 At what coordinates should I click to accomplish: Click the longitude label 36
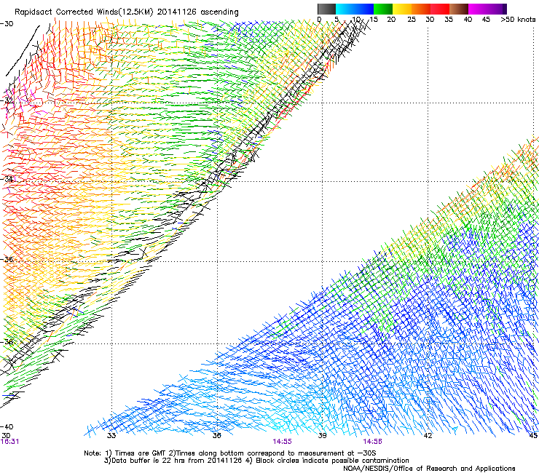coord(216,436)
